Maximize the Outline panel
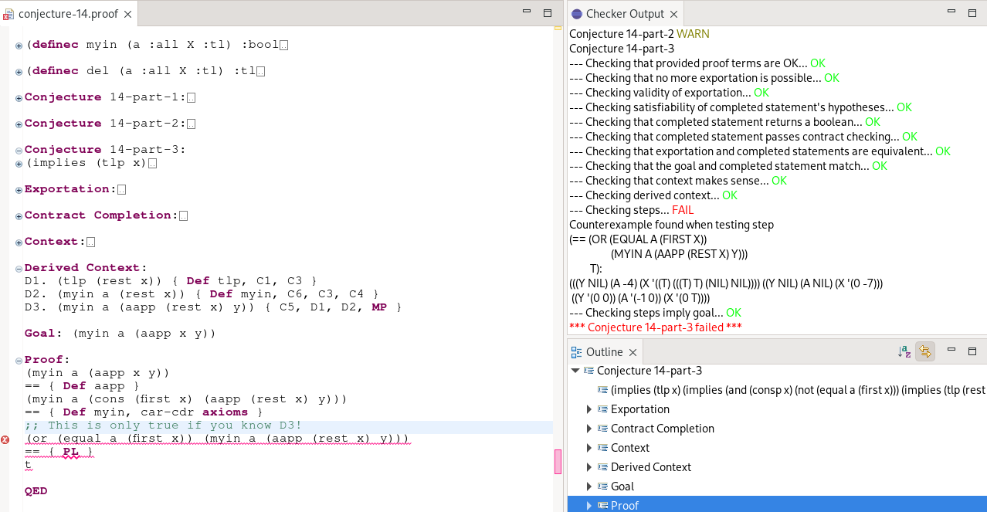Image resolution: width=987 pixels, height=512 pixels. coord(972,351)
